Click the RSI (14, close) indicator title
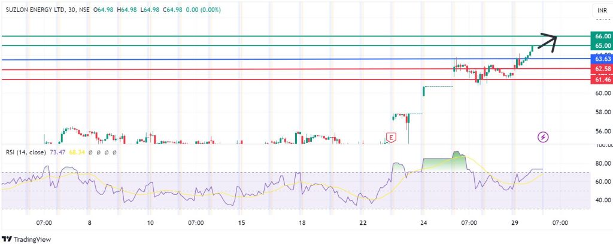Viewport: 613px width, 247px height. [26, 152]
